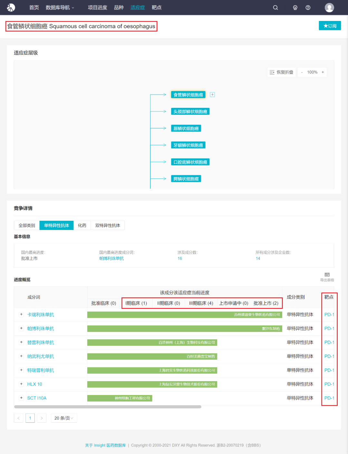This screenshot has height=454, width=348.
Task: Open the SCT I10A ingredient link
Action: click(37, 398)
